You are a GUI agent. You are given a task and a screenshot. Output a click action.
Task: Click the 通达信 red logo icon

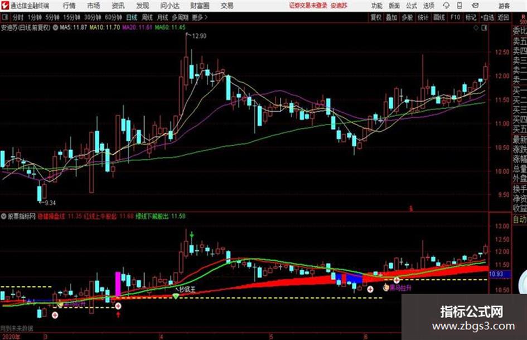click(x=4, y=6)
